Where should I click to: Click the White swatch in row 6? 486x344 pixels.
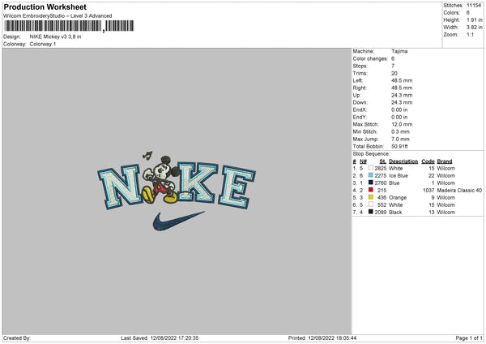tap(371, 204)
